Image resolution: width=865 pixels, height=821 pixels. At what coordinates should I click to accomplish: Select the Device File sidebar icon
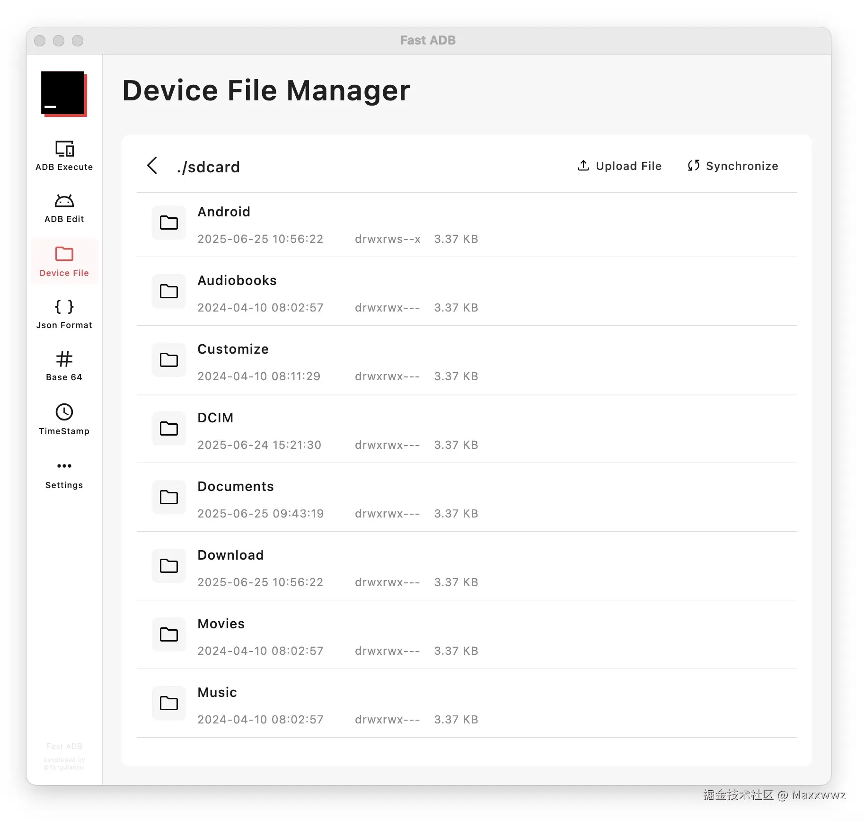coord(64,261)
